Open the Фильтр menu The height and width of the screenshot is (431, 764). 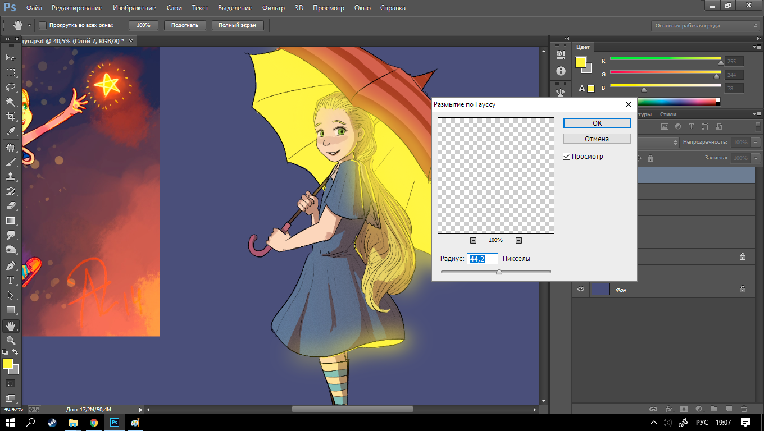(274, 8)
